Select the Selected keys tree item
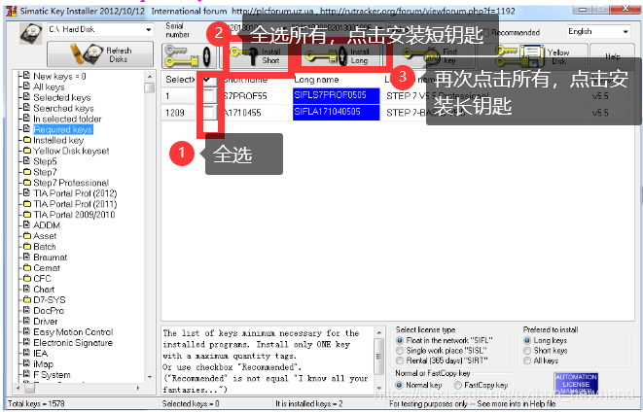 (x=62, y=97)
